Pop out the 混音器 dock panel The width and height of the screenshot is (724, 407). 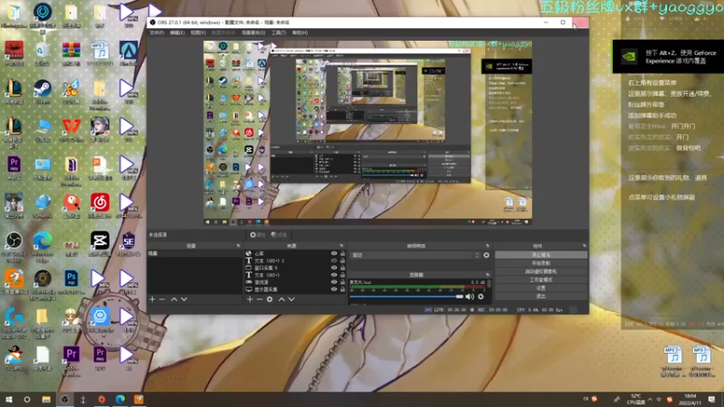487,275
